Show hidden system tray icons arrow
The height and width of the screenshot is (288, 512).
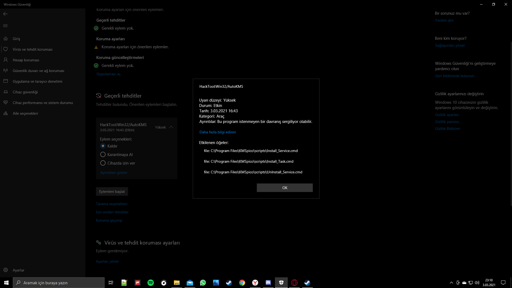click(451, 283)
